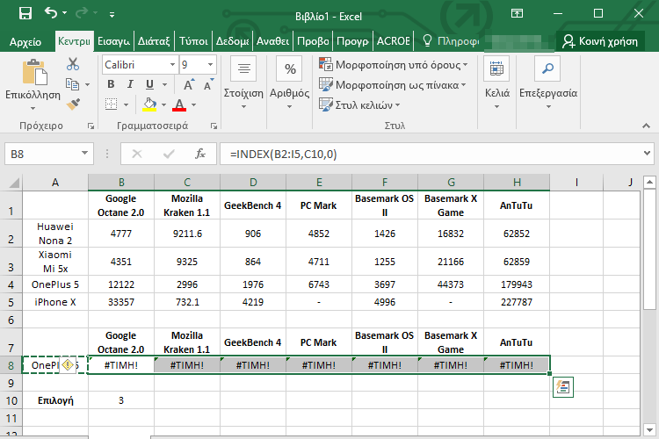Click the Copy icon
The image size is (659, 439).
[72, 84]
